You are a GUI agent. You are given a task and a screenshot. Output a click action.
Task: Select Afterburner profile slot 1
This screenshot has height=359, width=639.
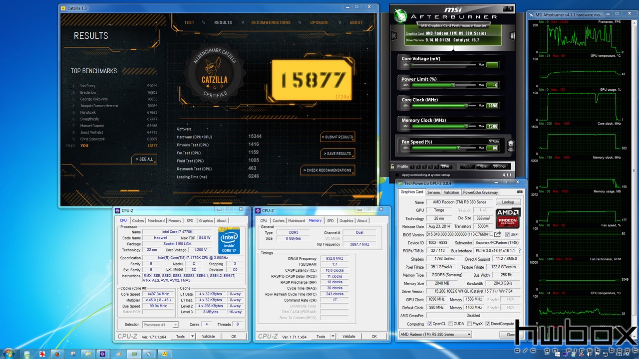(413, 167)
